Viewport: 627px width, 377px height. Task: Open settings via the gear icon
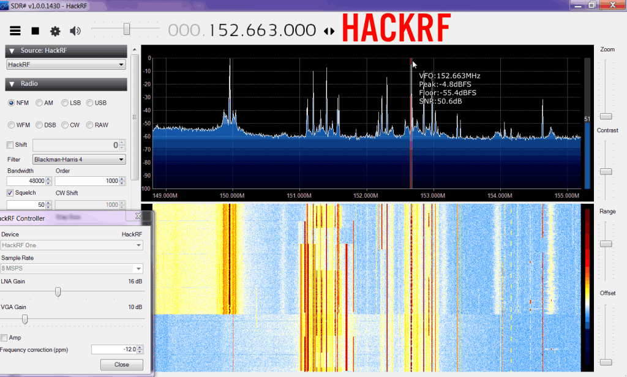click(55, 31)
